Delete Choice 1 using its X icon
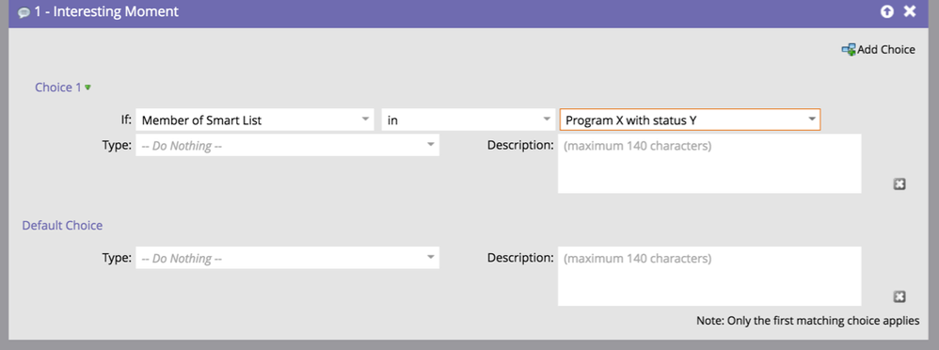Screen dimensions: 939x350 point(899,184)
